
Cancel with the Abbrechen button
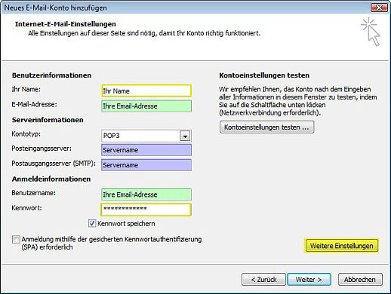[x=360, y=280]
